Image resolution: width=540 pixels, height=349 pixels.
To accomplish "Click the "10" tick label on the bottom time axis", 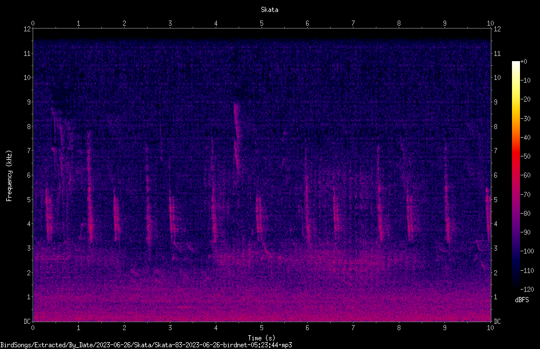I will click(490, 328).
